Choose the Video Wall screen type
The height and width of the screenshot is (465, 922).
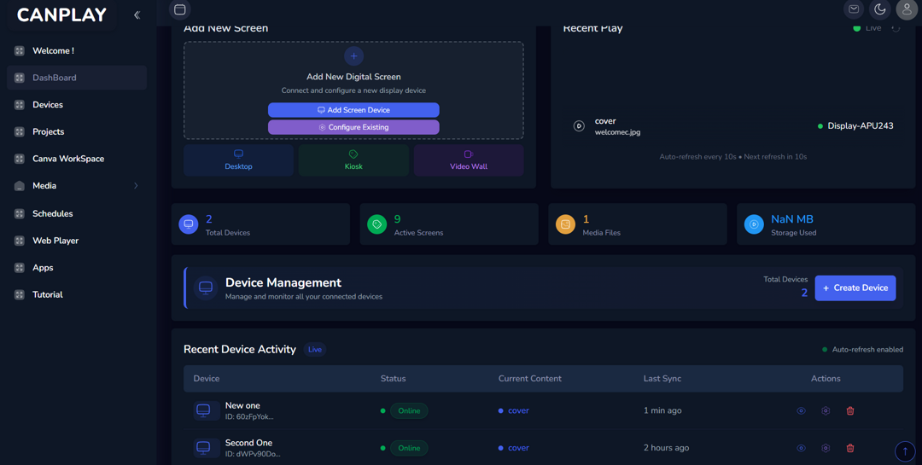[x=469, y=160]
